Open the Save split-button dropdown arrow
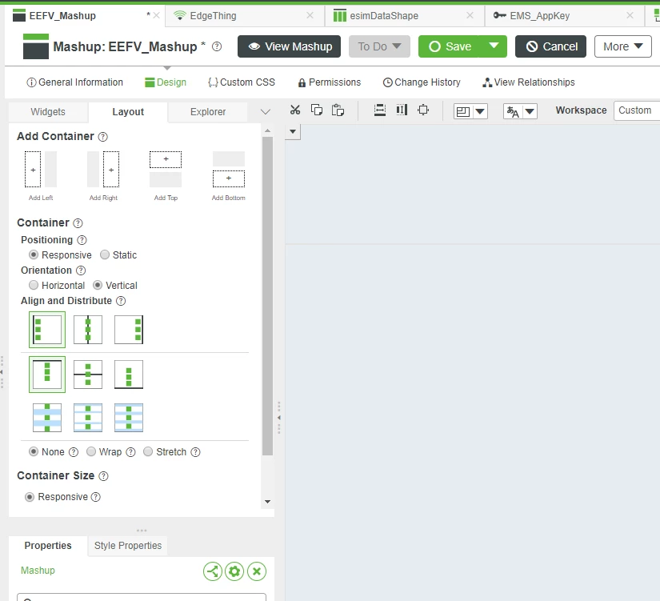The image size is (660, 601). click(494, 46)
